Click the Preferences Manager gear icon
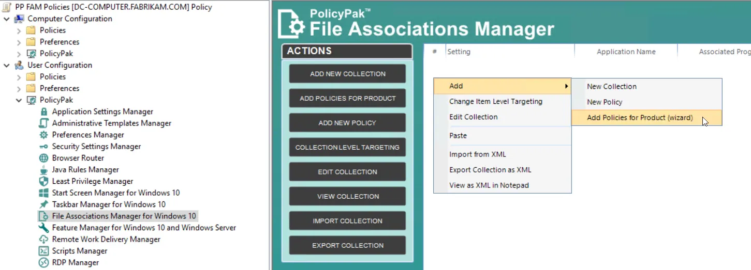The image size is (751, 270). (x=43, y=135)
